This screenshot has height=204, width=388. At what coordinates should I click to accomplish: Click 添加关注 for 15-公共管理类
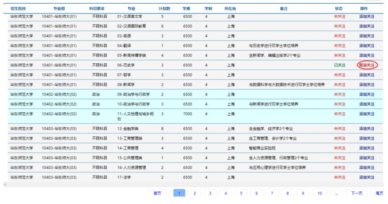click(367, 158)
